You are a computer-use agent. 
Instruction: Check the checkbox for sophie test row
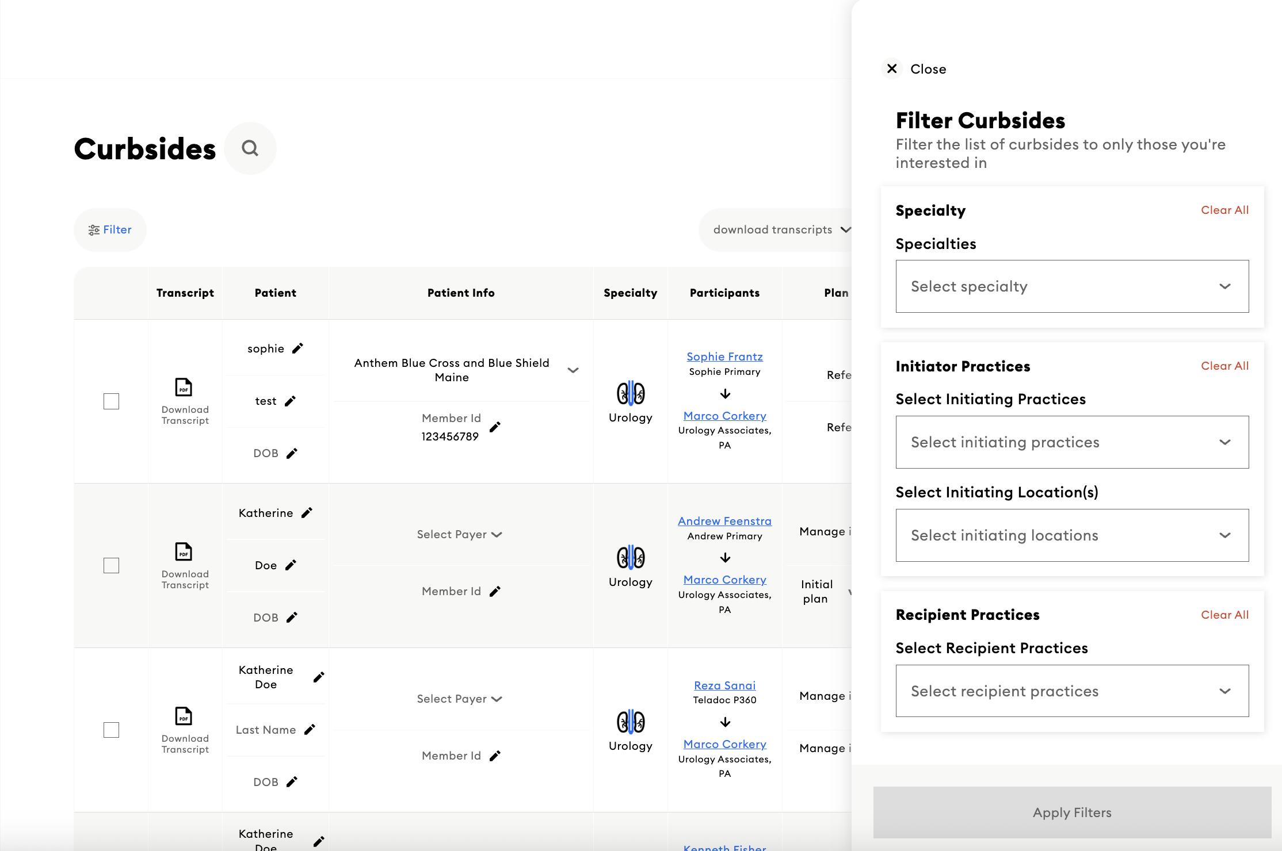pyautogui.click(x=111, y=401)
